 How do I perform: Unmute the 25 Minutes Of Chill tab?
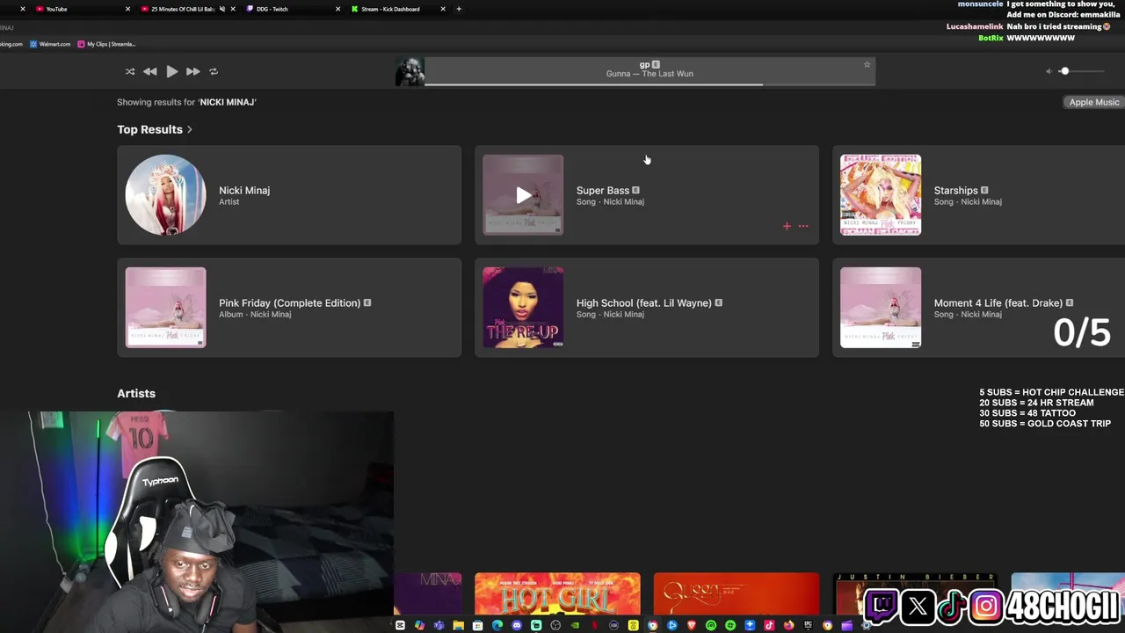(222, 9)
